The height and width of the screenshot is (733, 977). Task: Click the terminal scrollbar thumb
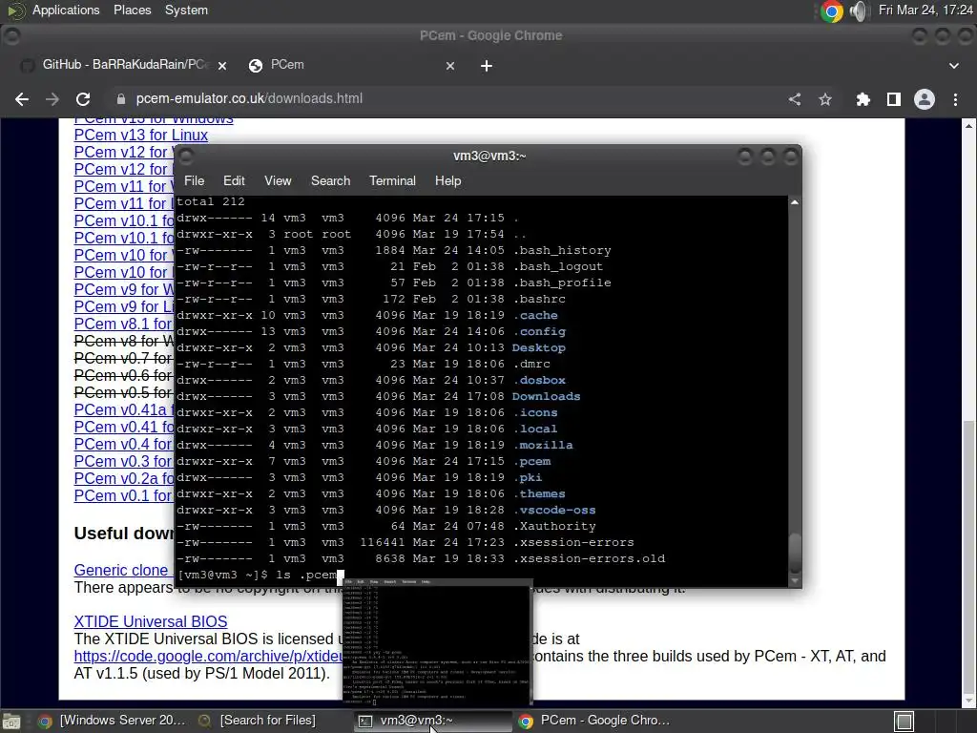coord(795,553)
